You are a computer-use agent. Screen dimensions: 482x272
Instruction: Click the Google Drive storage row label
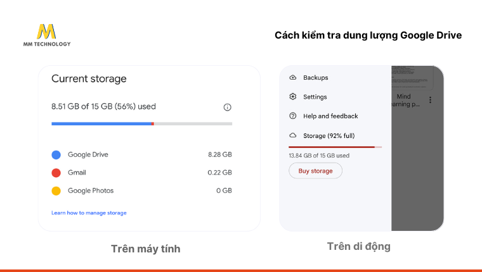88,154
